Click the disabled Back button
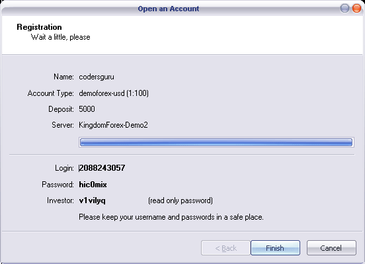The image size is (365, 264). pyautogui.click(x=225, y=248)
